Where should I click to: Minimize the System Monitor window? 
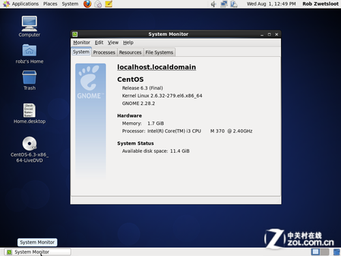[x=262, y=35]
